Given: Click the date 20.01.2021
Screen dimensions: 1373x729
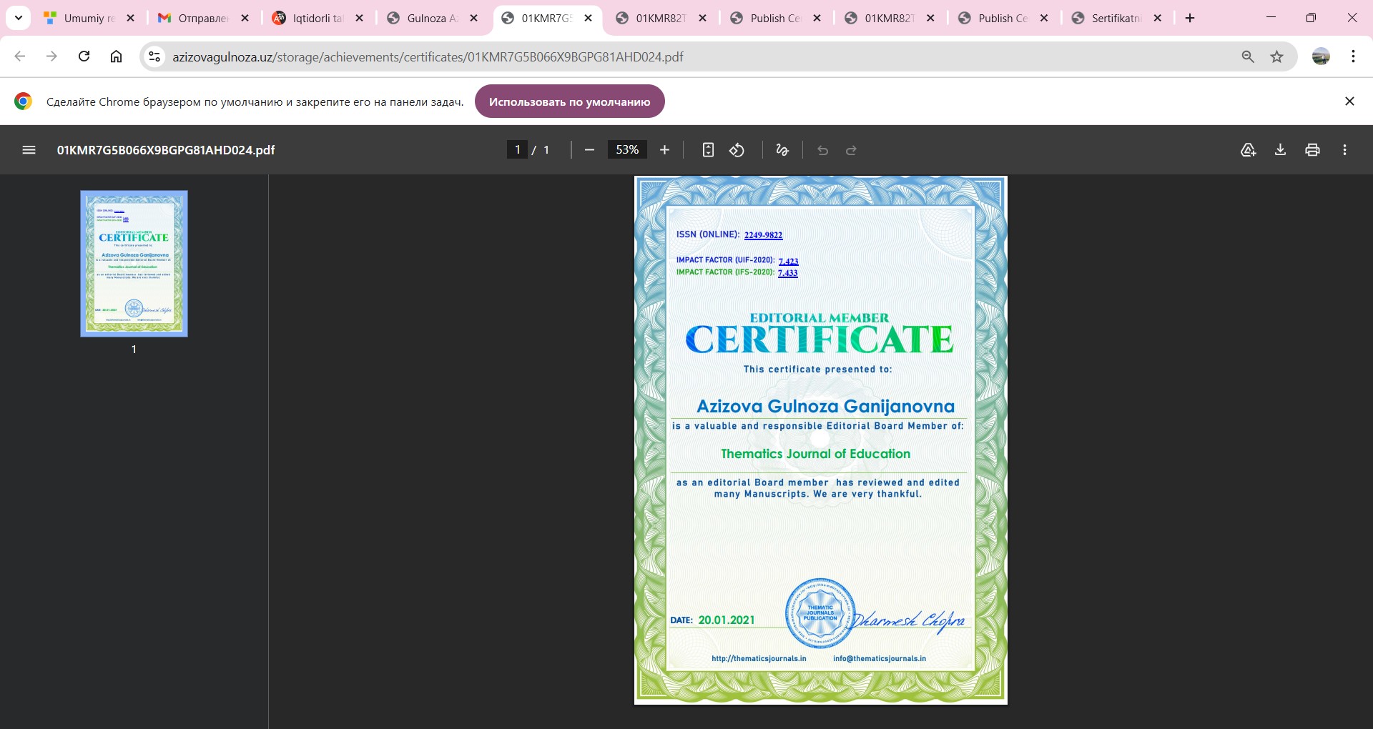Looking at the screenshot, I should tap(727, 620).
